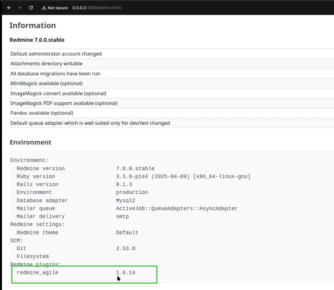The width and height of the screenshot is (334, 290).
Task: Click the plugin version 1.6.14
Action: [125, 272]
